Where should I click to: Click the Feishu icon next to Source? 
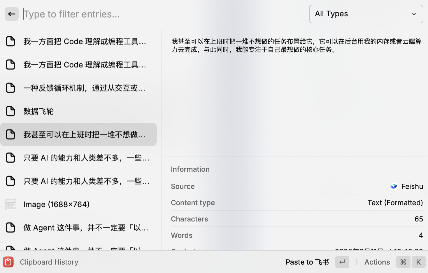tap(394, 186)
